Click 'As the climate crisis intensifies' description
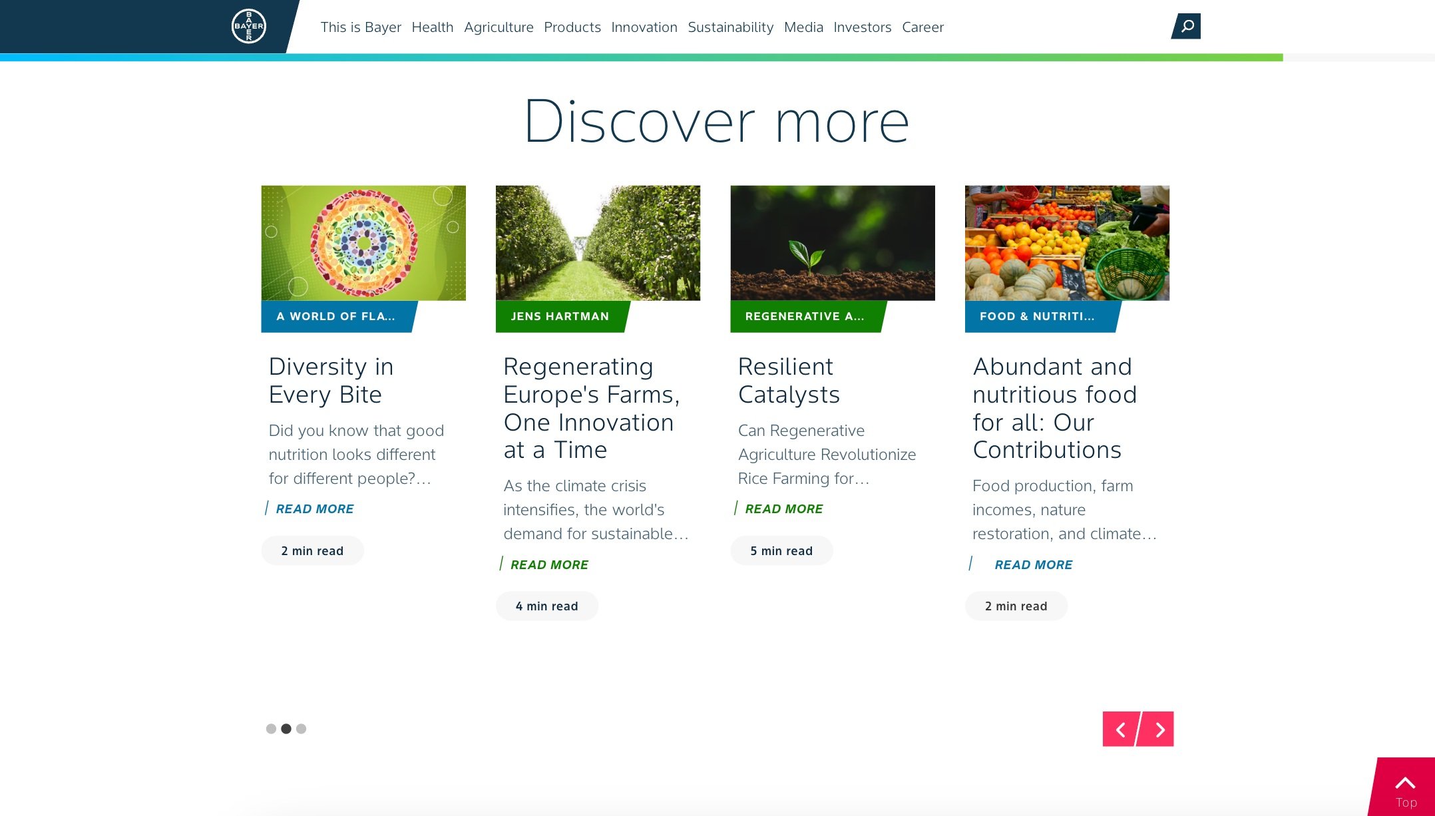Image resolution: width=1435 pixels, height=816 pixels. pyautogui.click(x=596, y=510)
